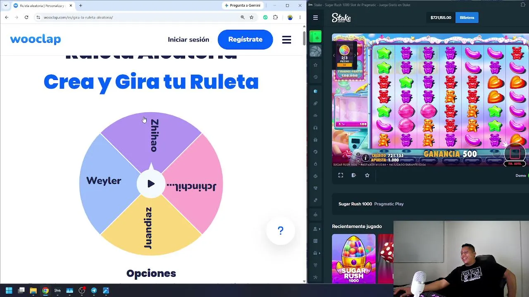Open Sugar Rush 1000 thumbnail in recently played
Screen dimensions: 529x297
[x=354, y=259]
